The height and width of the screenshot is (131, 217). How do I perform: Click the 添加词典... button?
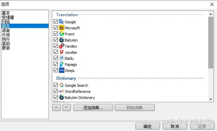[x=93, y=108]
